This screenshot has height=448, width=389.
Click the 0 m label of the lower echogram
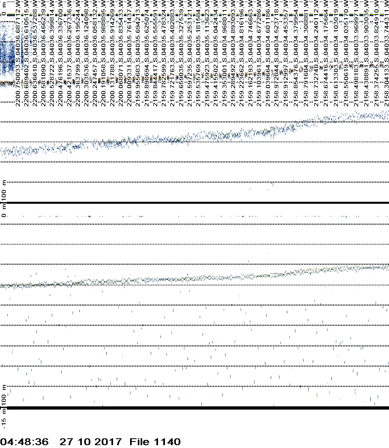(3, 211)
